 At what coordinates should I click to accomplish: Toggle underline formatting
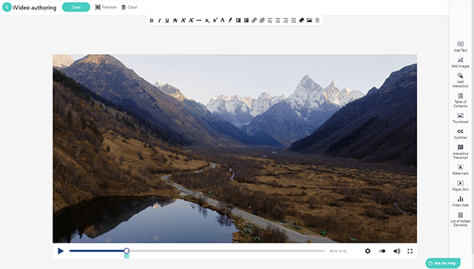(x=167, y=20)
